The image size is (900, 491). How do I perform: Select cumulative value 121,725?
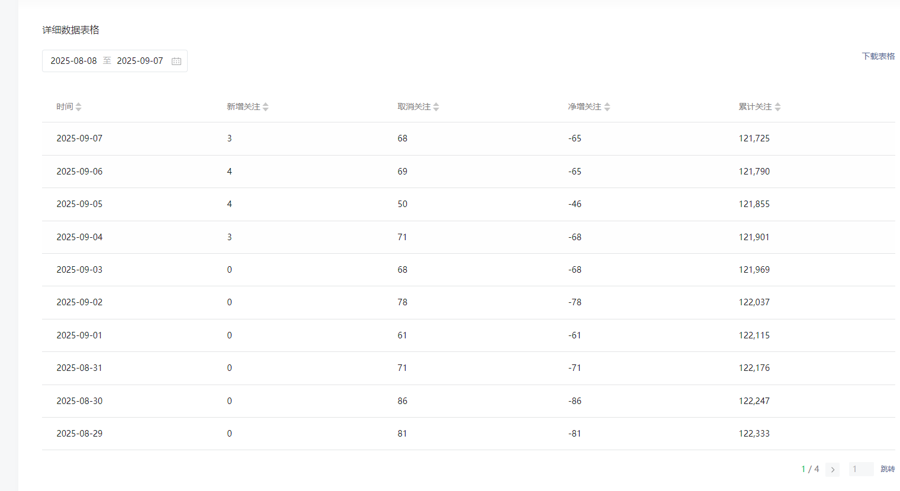pos(754,138)
